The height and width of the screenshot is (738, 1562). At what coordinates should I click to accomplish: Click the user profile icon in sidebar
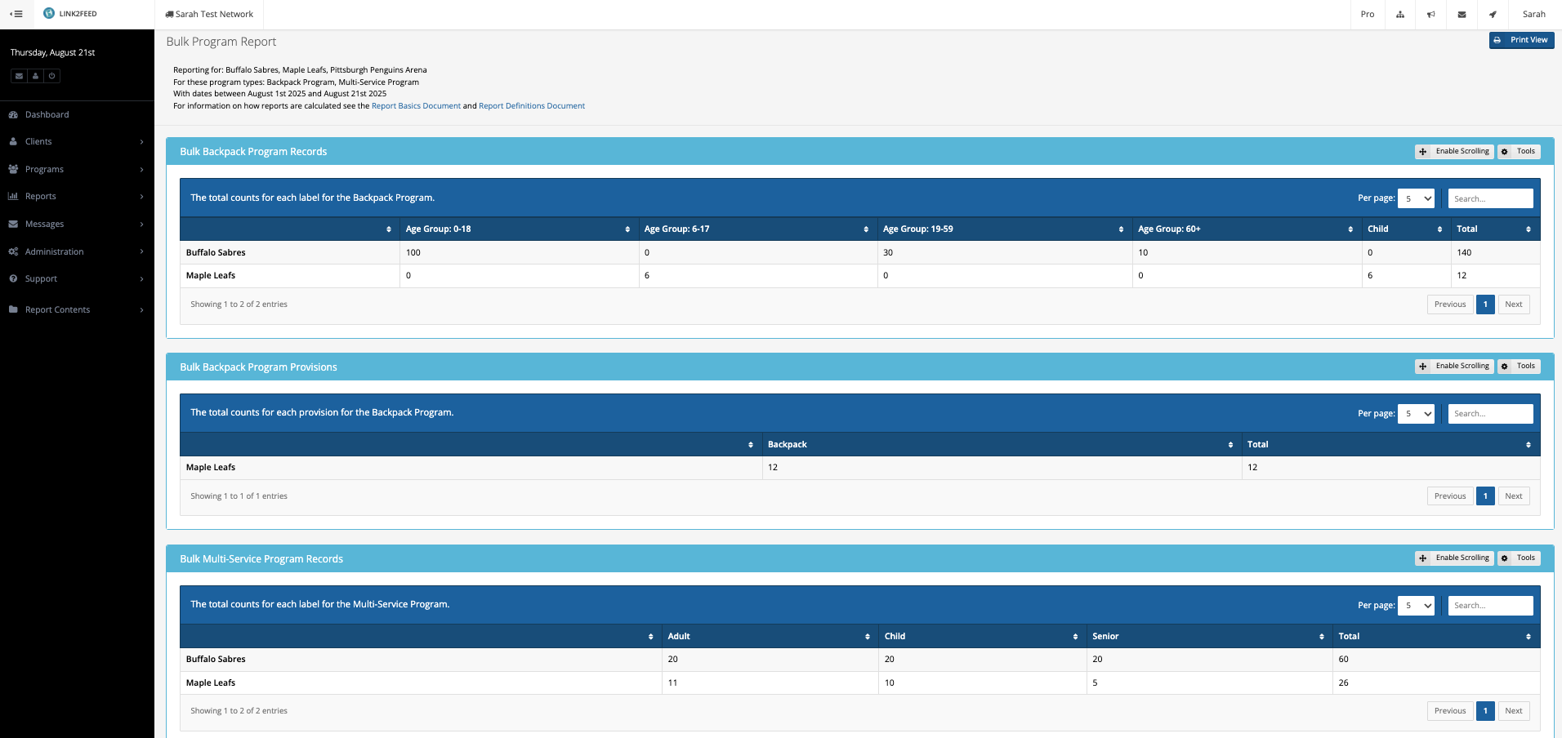click(x=35, y=76)
